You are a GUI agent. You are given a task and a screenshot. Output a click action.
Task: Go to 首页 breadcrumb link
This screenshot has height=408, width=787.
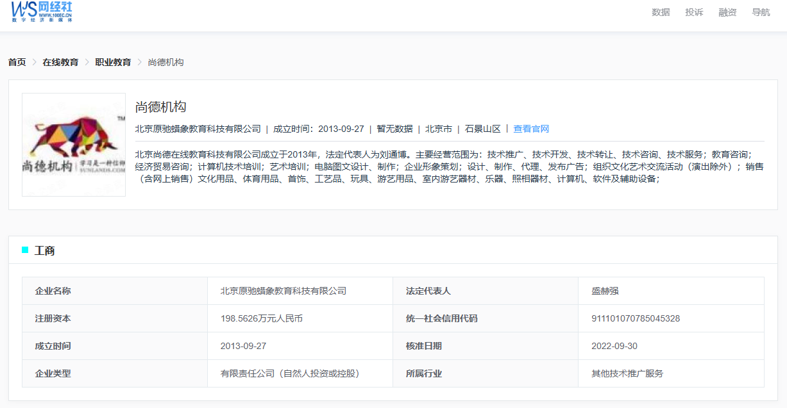coord(17,62)
